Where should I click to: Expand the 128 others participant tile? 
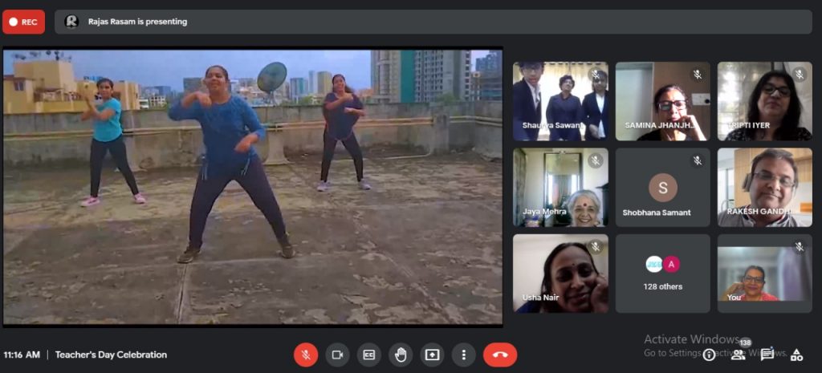(x=662, y=273)
